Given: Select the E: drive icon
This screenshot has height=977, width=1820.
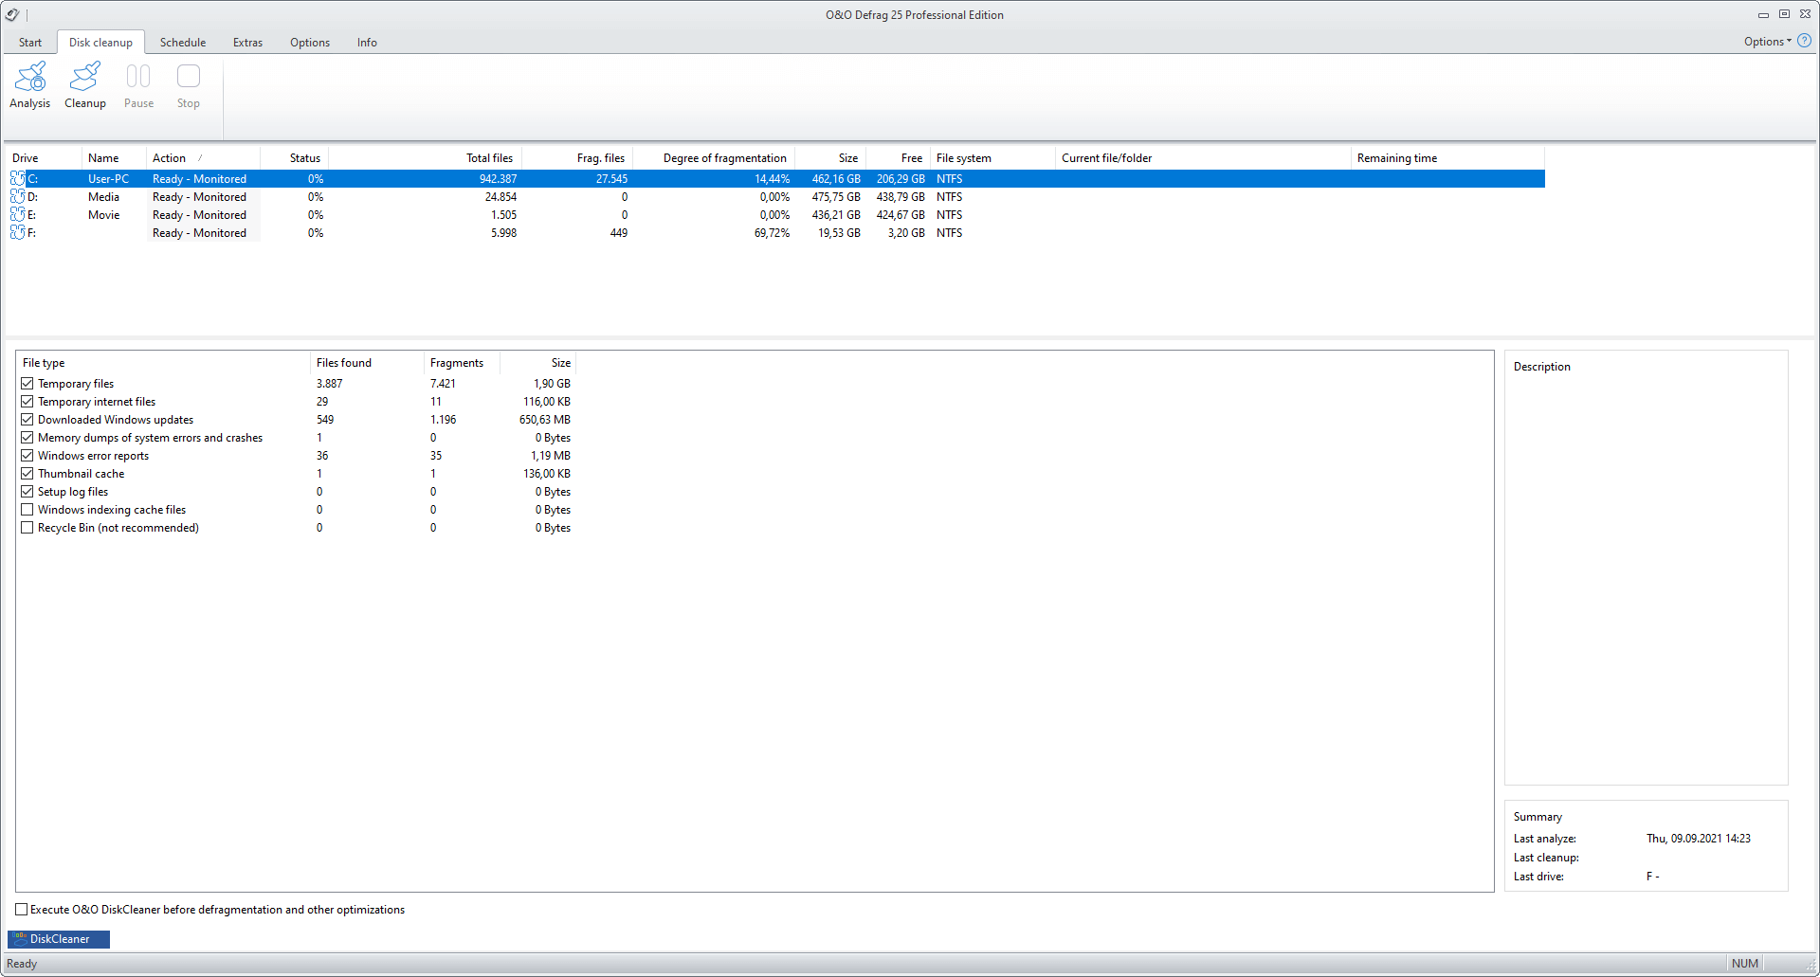Looking at the screenshot, I should click(18, 214).
